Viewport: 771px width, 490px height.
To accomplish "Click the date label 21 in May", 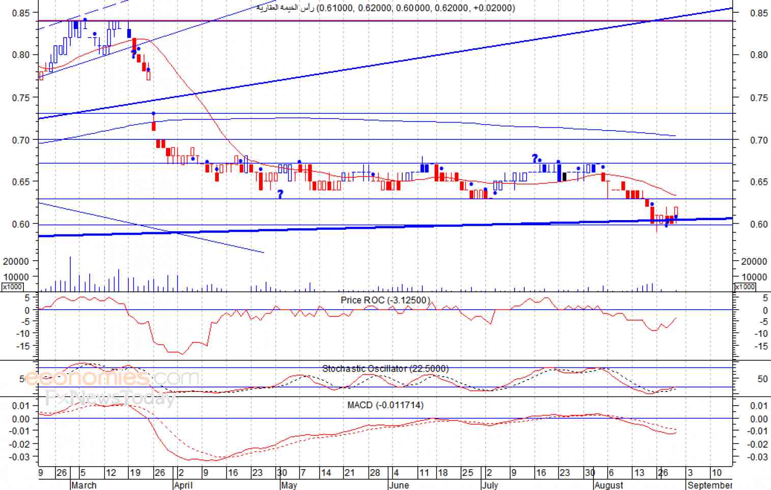I will [349, 473].
